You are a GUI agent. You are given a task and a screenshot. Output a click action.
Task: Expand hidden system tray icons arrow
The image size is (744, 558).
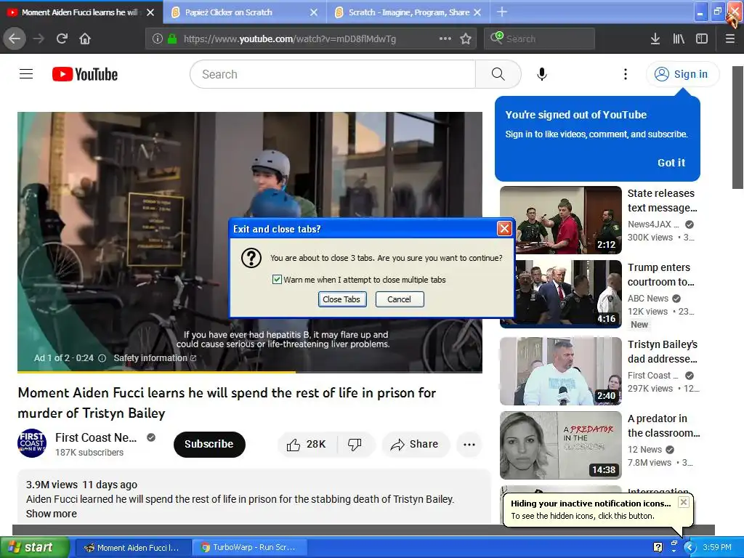690,548
